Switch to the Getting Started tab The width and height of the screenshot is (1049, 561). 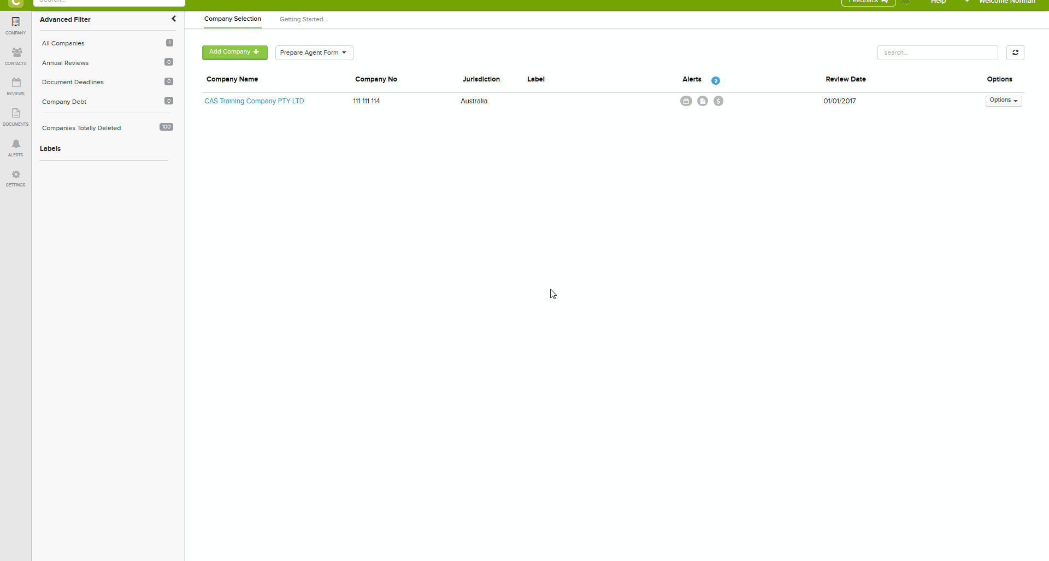pos(303,19)
